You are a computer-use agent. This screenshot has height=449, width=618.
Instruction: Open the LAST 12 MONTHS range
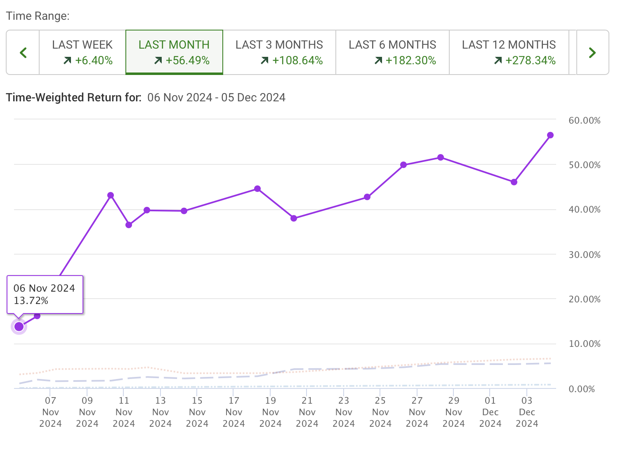click(x=509, y=52)
